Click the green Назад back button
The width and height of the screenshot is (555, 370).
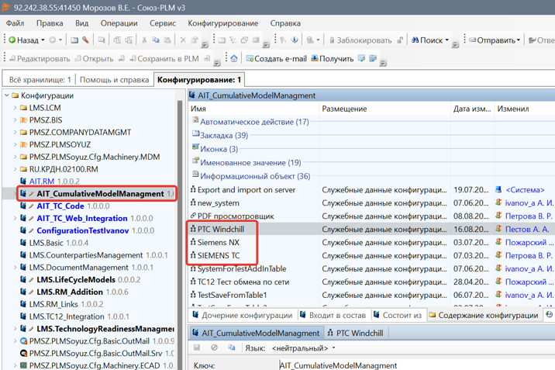click(25, 40)
